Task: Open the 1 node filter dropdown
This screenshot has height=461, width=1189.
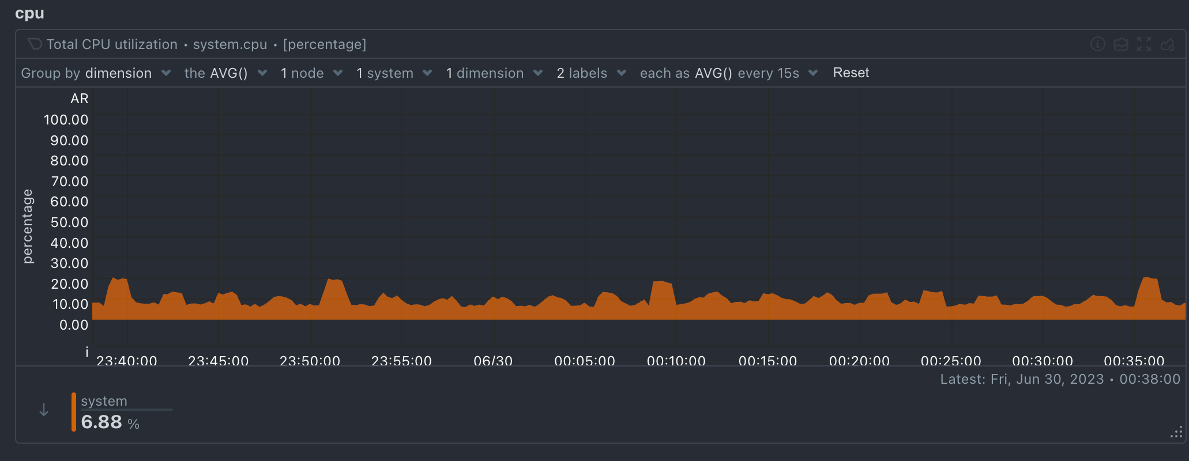Action: (311, 73)
